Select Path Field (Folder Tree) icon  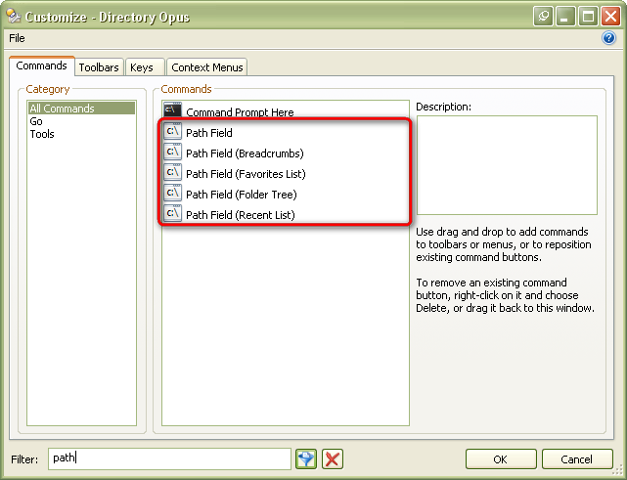173,194
